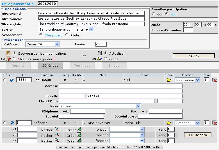This screenshot has height=150, width=219.
Task: Click the Durée hours field
Action: [x=187, y=25]
